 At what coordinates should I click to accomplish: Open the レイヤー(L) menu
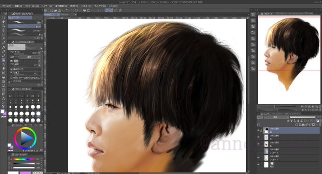coord(47,6)
